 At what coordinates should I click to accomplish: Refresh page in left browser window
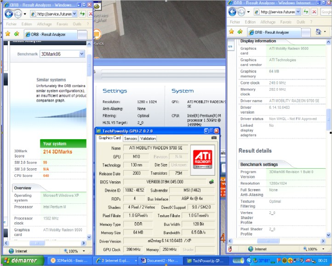coord(82,14)
